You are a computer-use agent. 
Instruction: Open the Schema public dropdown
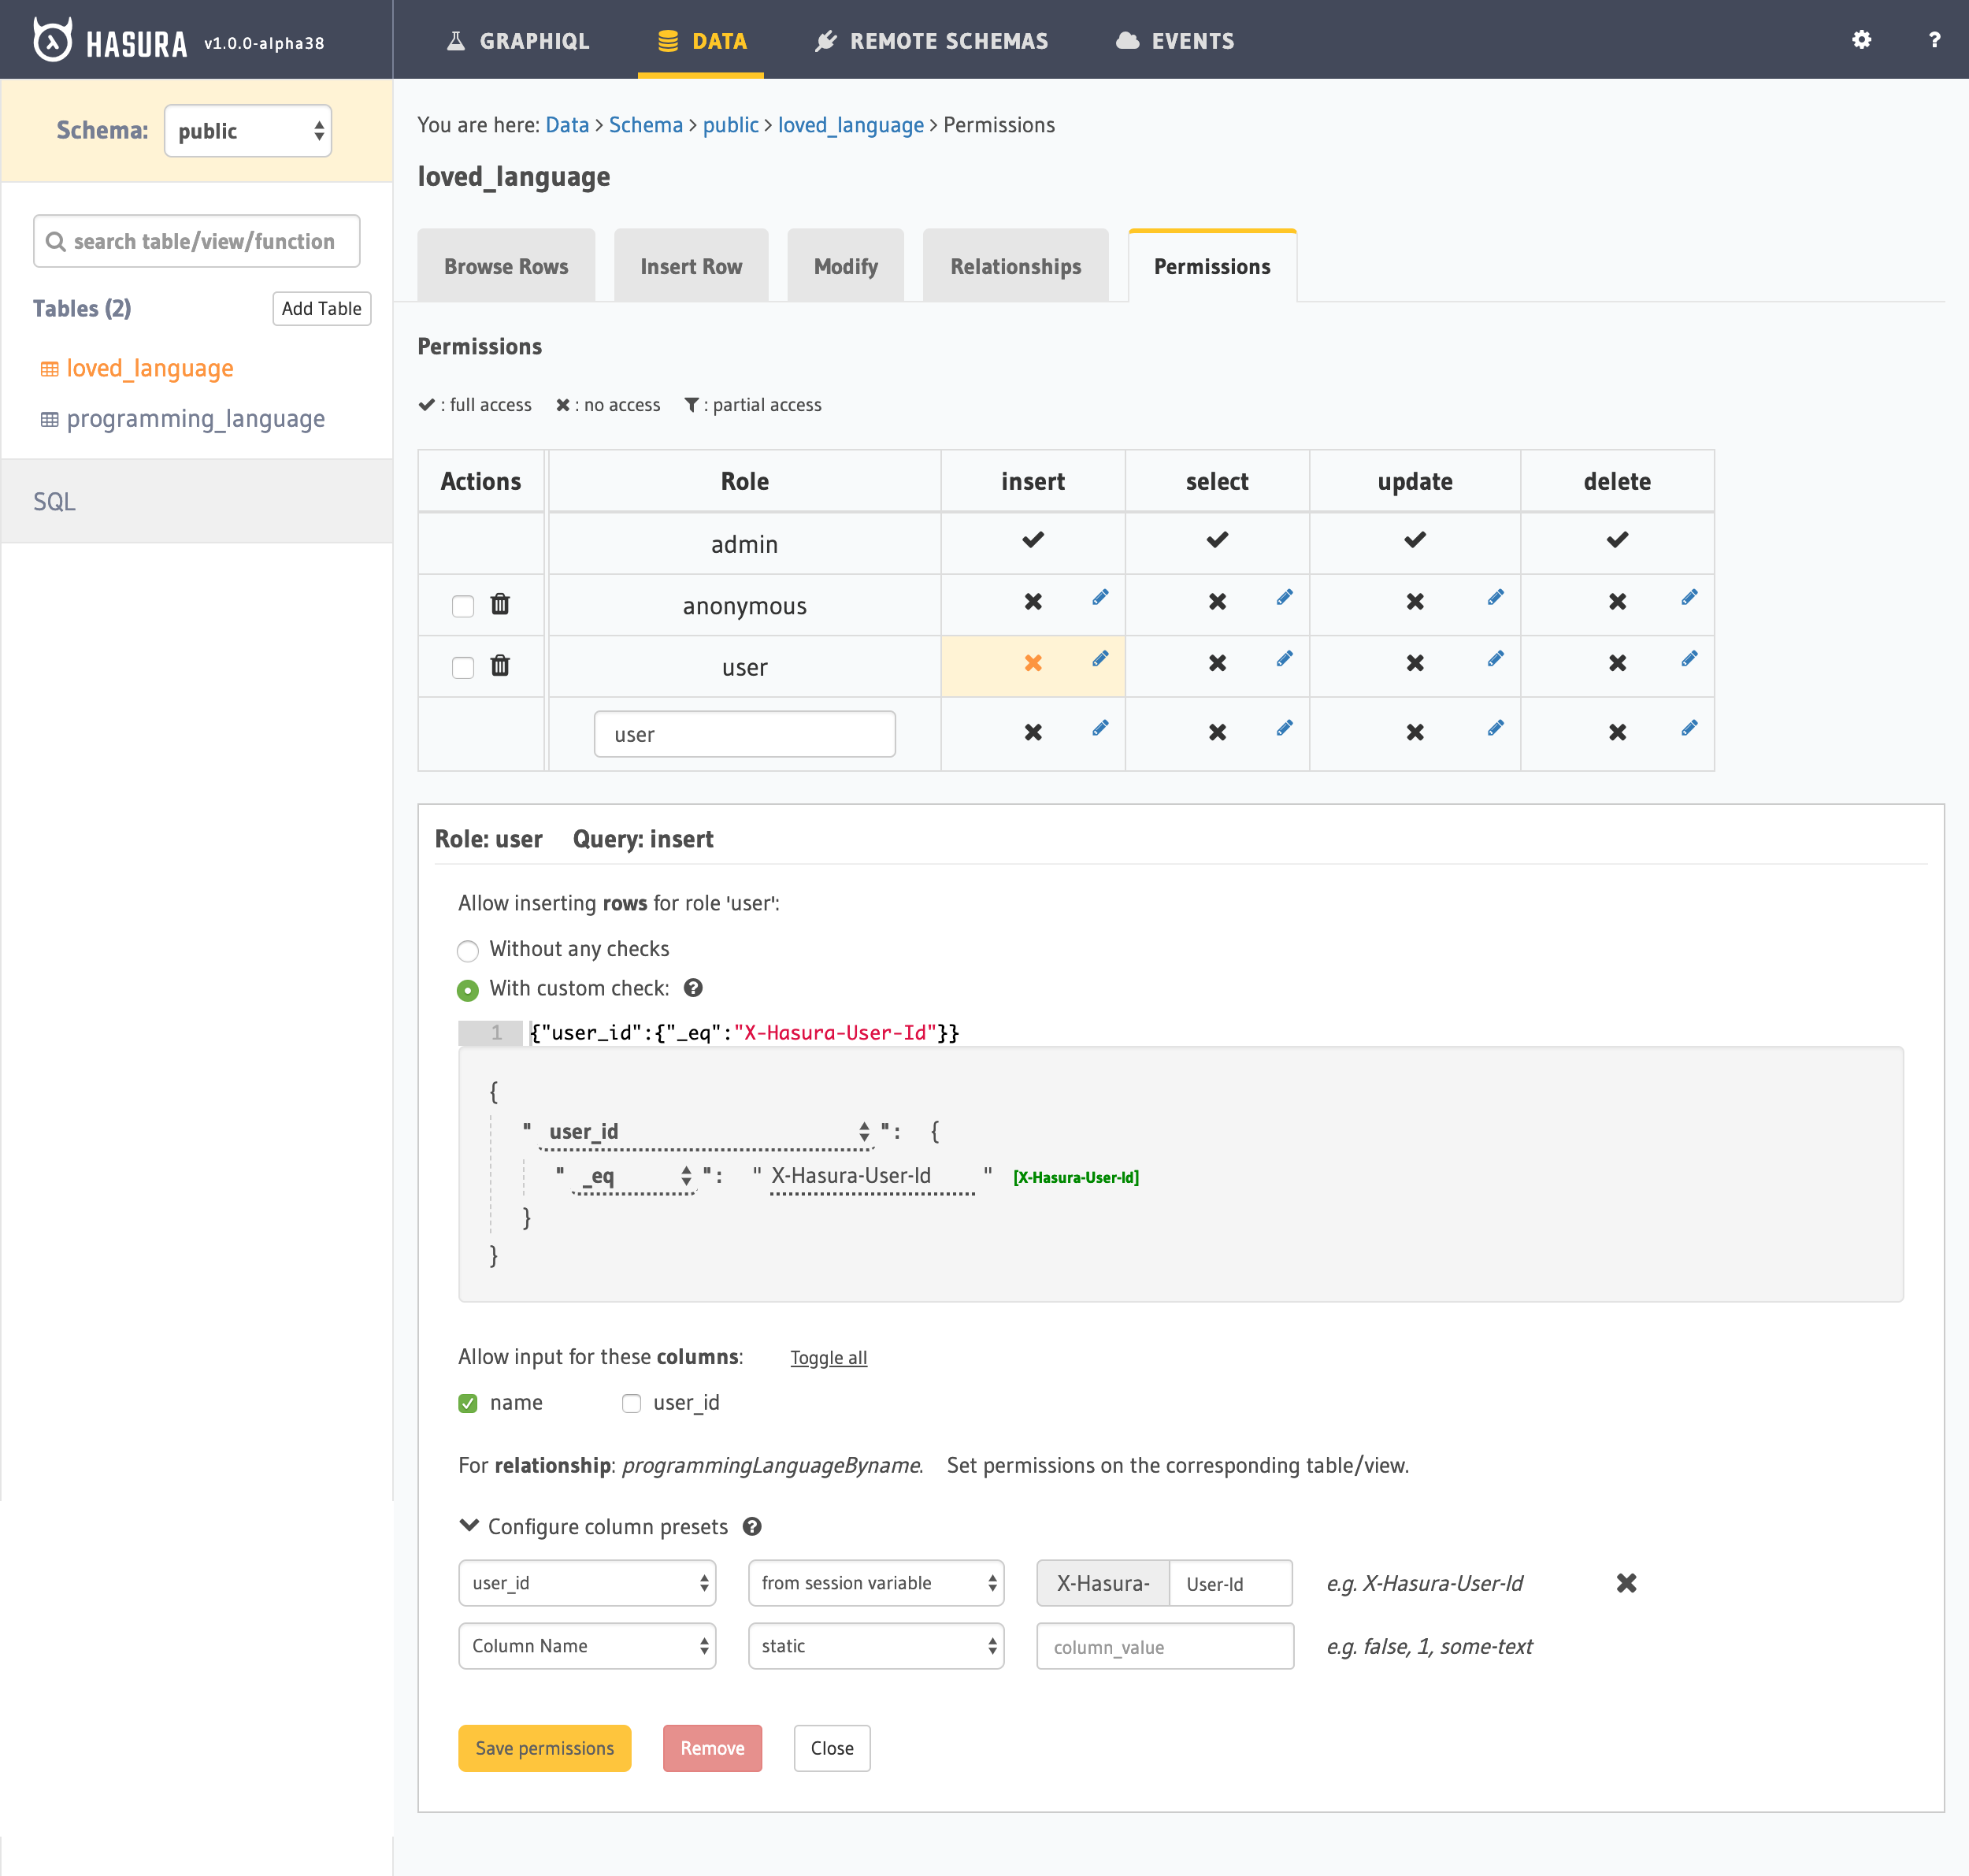248,131
